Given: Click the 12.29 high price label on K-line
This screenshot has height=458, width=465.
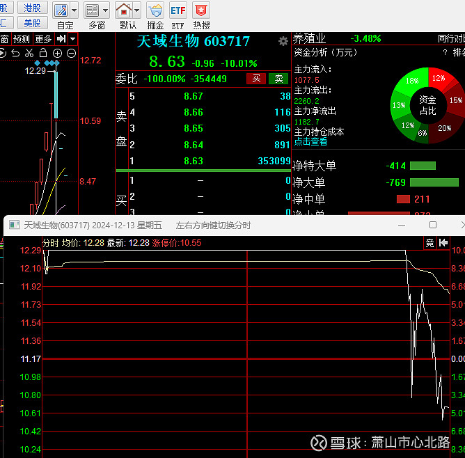Looking at the screenshot, I should point(36,71).
